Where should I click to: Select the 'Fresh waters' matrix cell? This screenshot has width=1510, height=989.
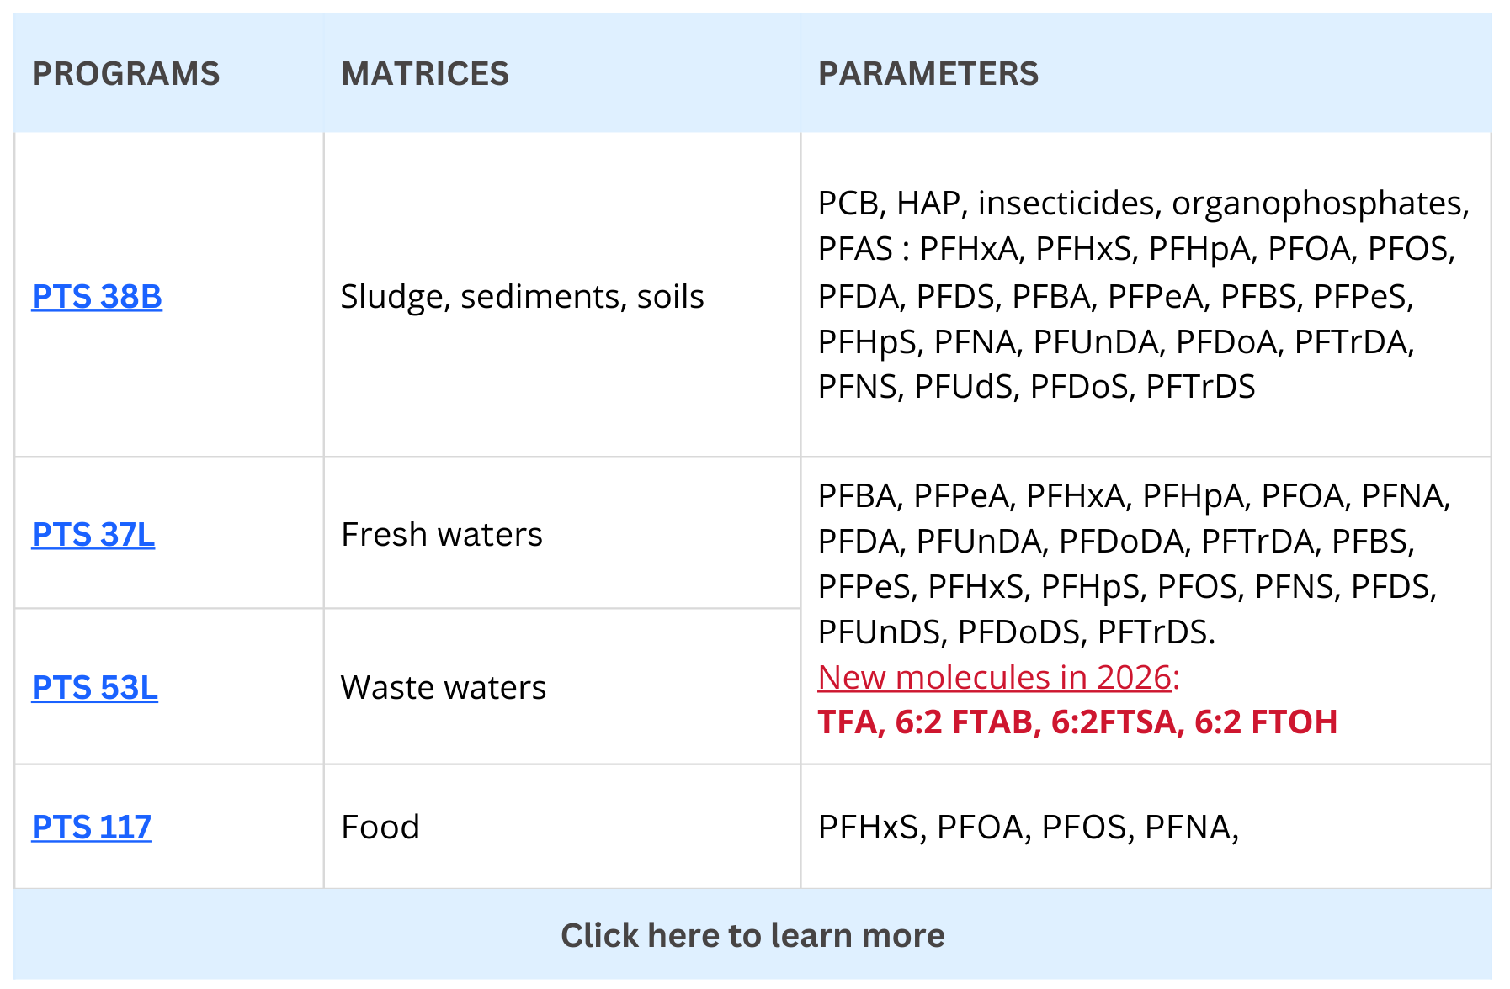coord(442,535)
